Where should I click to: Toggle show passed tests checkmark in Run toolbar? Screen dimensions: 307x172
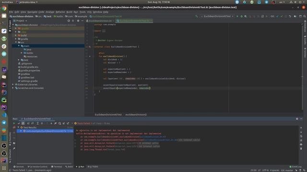[x=19, y=123]
